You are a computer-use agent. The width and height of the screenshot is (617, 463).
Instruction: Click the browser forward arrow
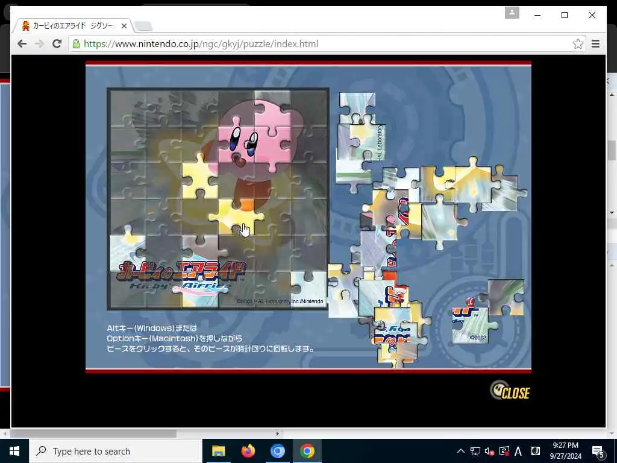[39, 43]
